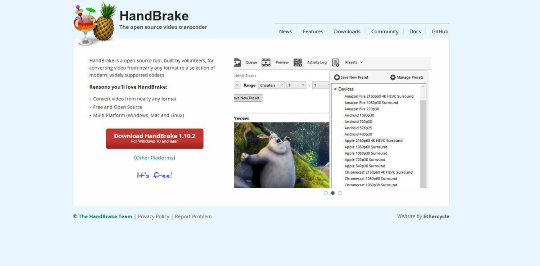Click Download HandBrake 1.10.2 button
This screenshot has height=266, width=540.
click(154, 138)
